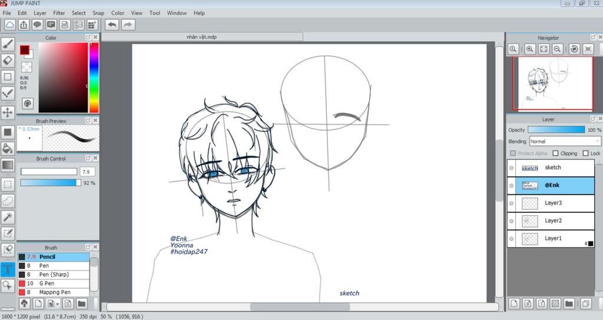Image resolution: width=603 pixels, height=320 pixels.
Task: Select the Shape rectangle tool
Action: point(8,77)
